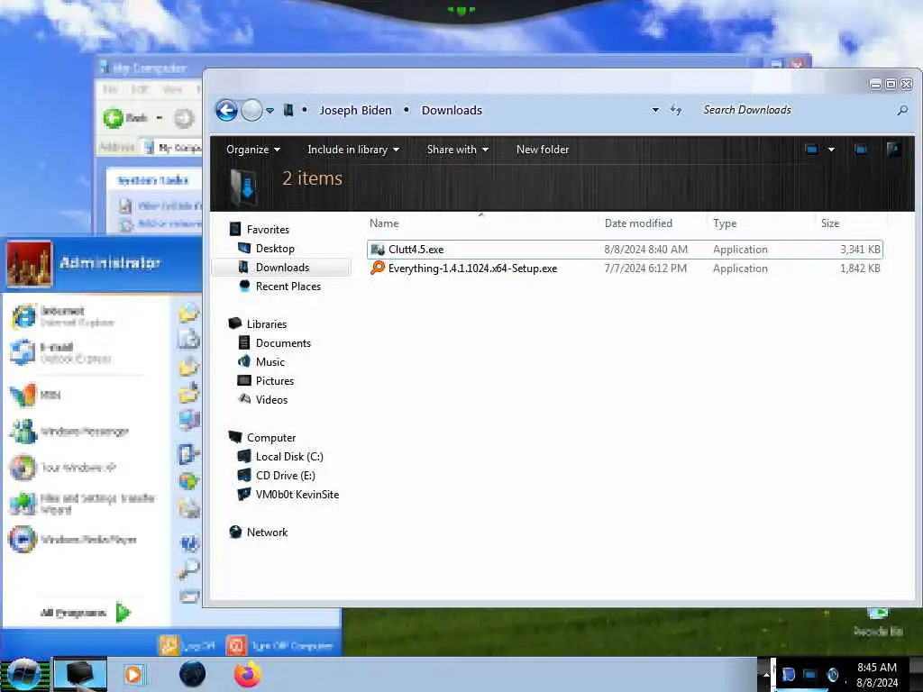Image resolution: width=923 pixels, height=692 pixels.
Task: Click the Windows Start orb
Action: pos(24,674)
